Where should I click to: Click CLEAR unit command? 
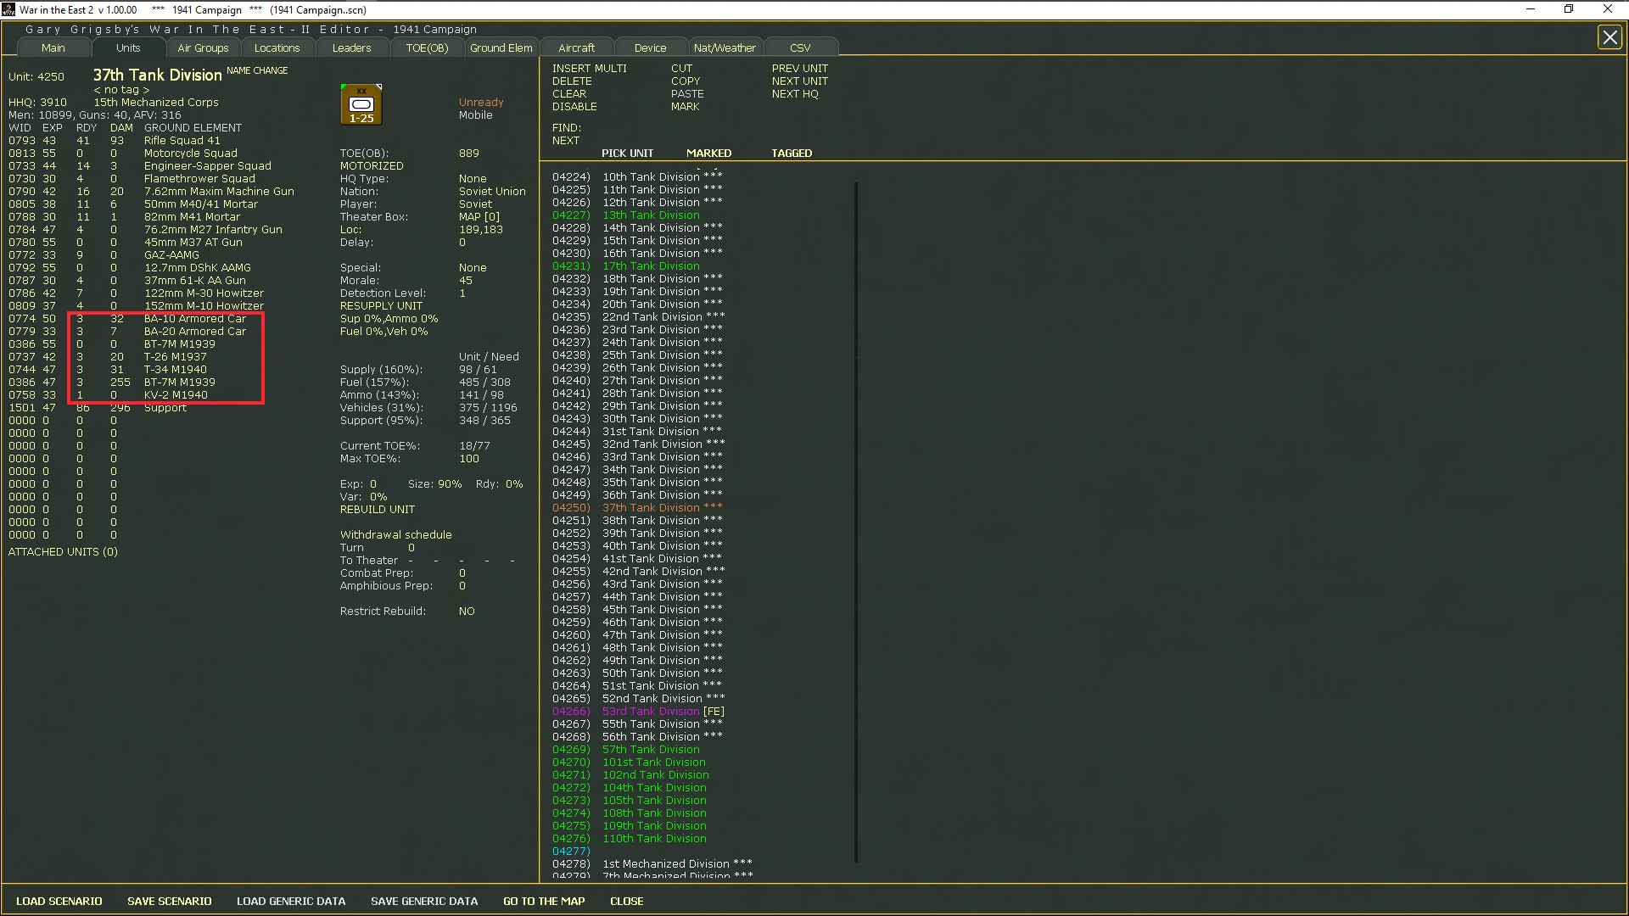click(569, 94)
